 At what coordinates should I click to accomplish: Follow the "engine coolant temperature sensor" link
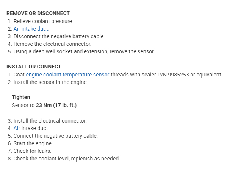click(67, 75)
